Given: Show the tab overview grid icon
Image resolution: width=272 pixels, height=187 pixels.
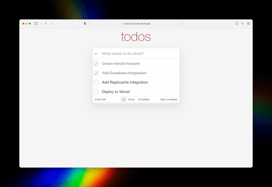Looking at the screenshot, I should pyautogui.click(x=248, y=23).
